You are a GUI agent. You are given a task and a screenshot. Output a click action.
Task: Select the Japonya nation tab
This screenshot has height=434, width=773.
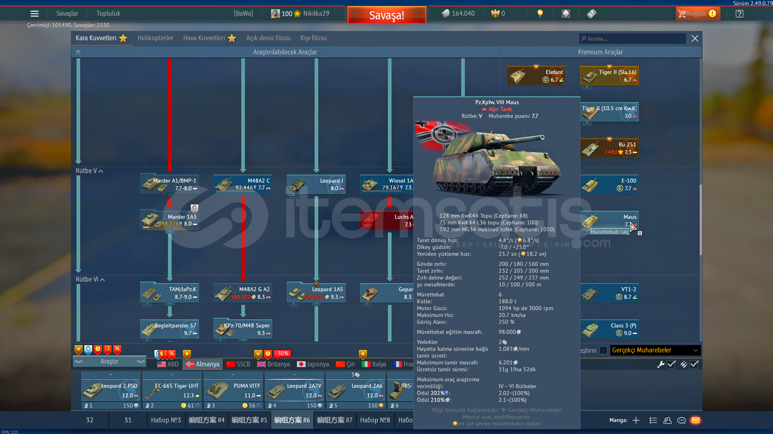point(313,364)
